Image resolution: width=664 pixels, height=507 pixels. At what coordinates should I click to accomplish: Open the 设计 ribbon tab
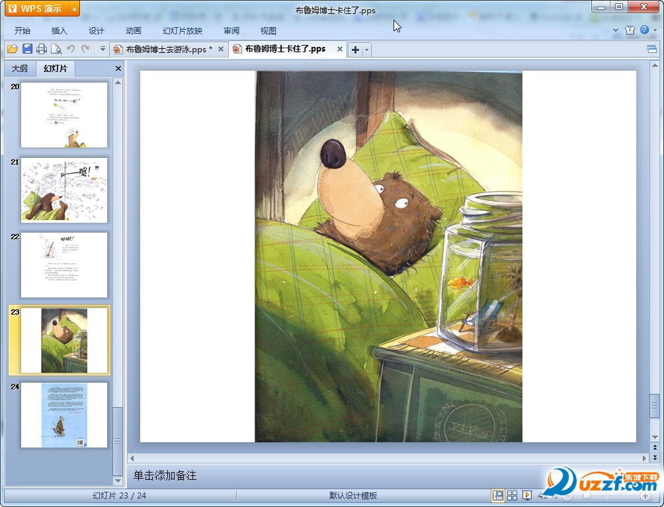pos(96,31)
